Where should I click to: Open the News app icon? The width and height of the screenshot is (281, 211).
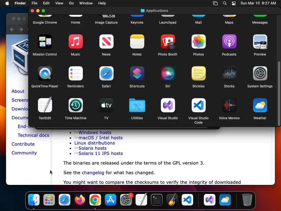pos(106,42)
